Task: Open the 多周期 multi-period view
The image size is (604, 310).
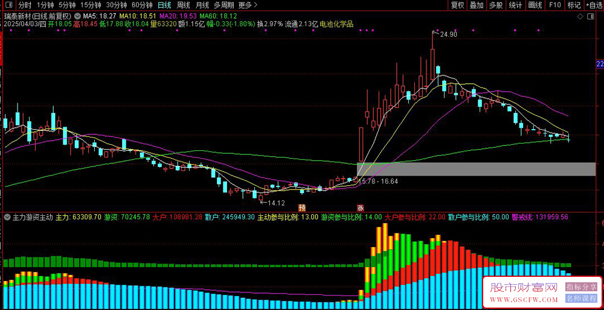Action: point(223,5)
